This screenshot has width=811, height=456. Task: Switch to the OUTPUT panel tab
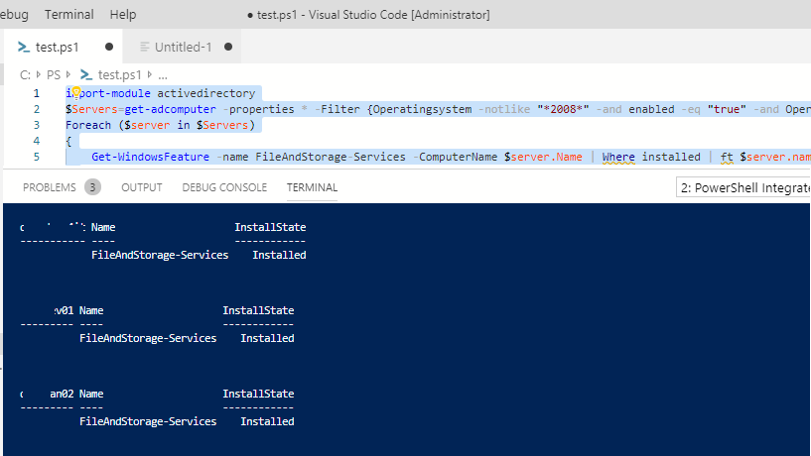(142, 187)
